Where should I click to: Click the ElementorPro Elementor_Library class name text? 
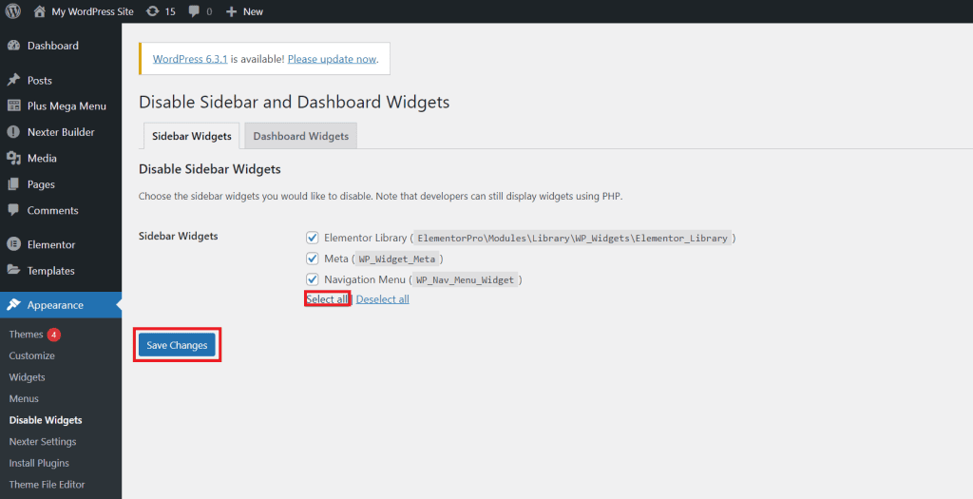click(x=572, y=239)
